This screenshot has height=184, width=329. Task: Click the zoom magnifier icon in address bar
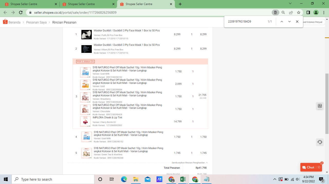click(283, 13)
